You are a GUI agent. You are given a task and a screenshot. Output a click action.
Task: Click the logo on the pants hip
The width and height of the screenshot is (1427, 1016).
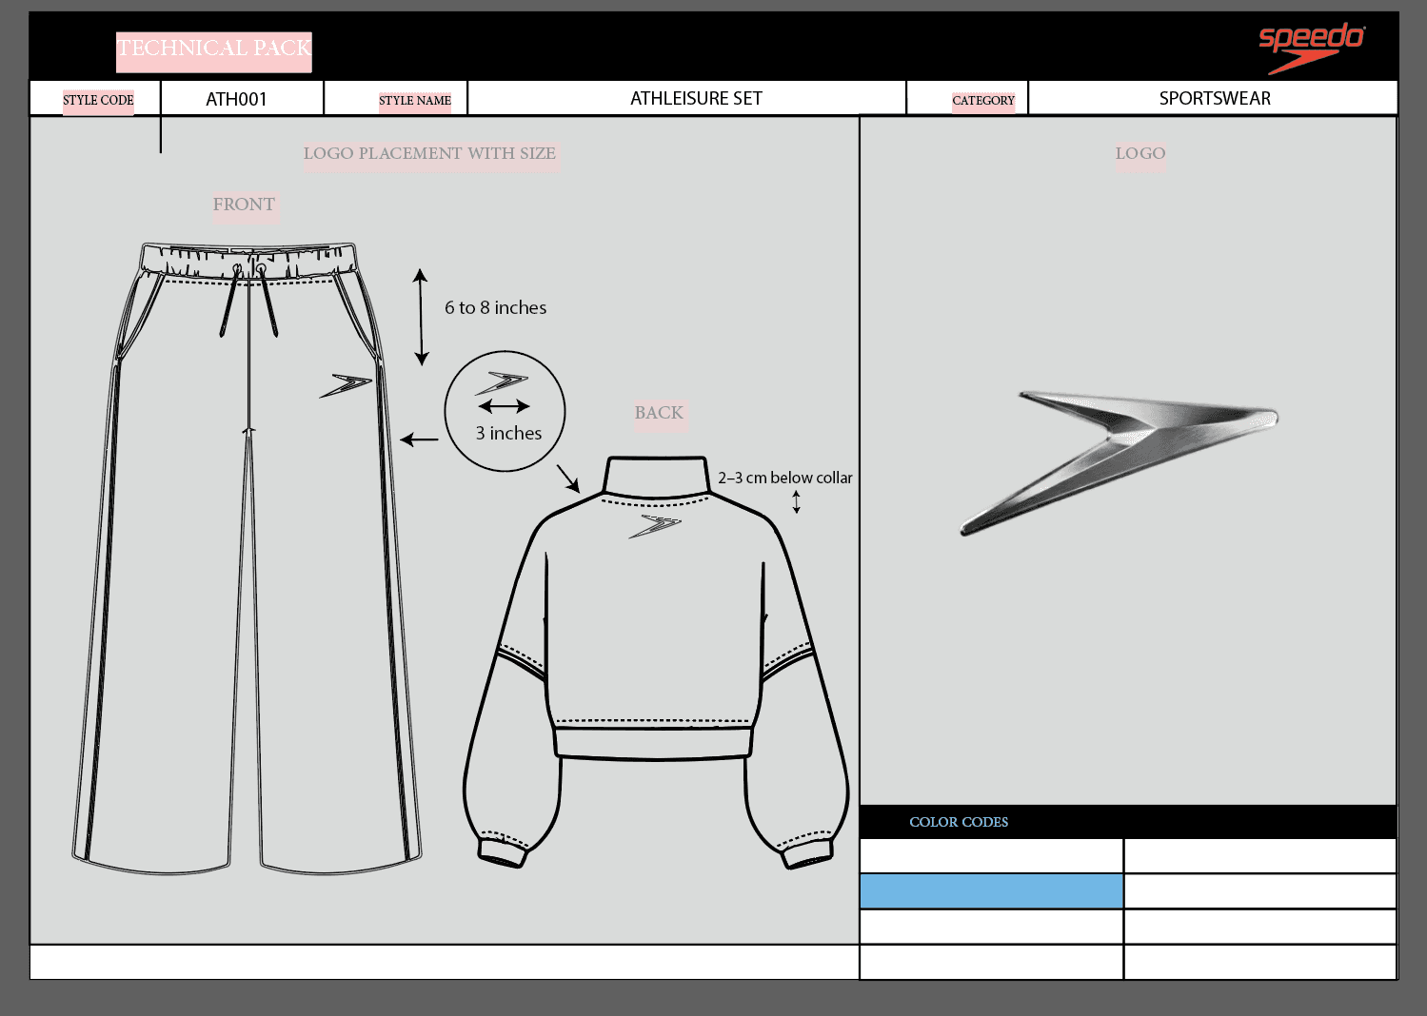[x=346, y=384]
